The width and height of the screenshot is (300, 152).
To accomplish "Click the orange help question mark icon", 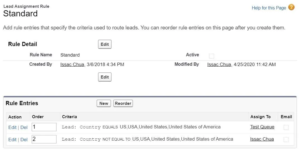I will tap(291, 7).
